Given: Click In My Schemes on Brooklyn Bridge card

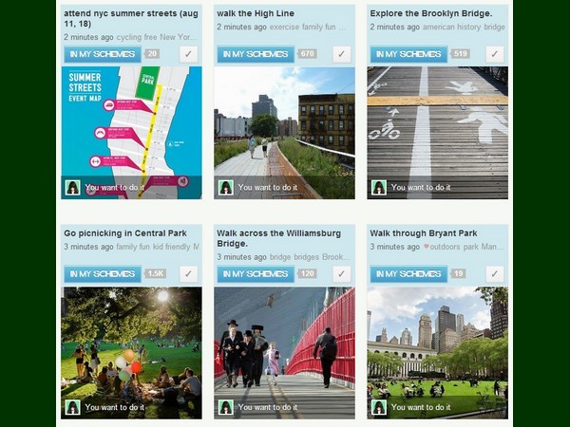Looking at the screenshot, I should pyautogui.click(x=408, y=54).
